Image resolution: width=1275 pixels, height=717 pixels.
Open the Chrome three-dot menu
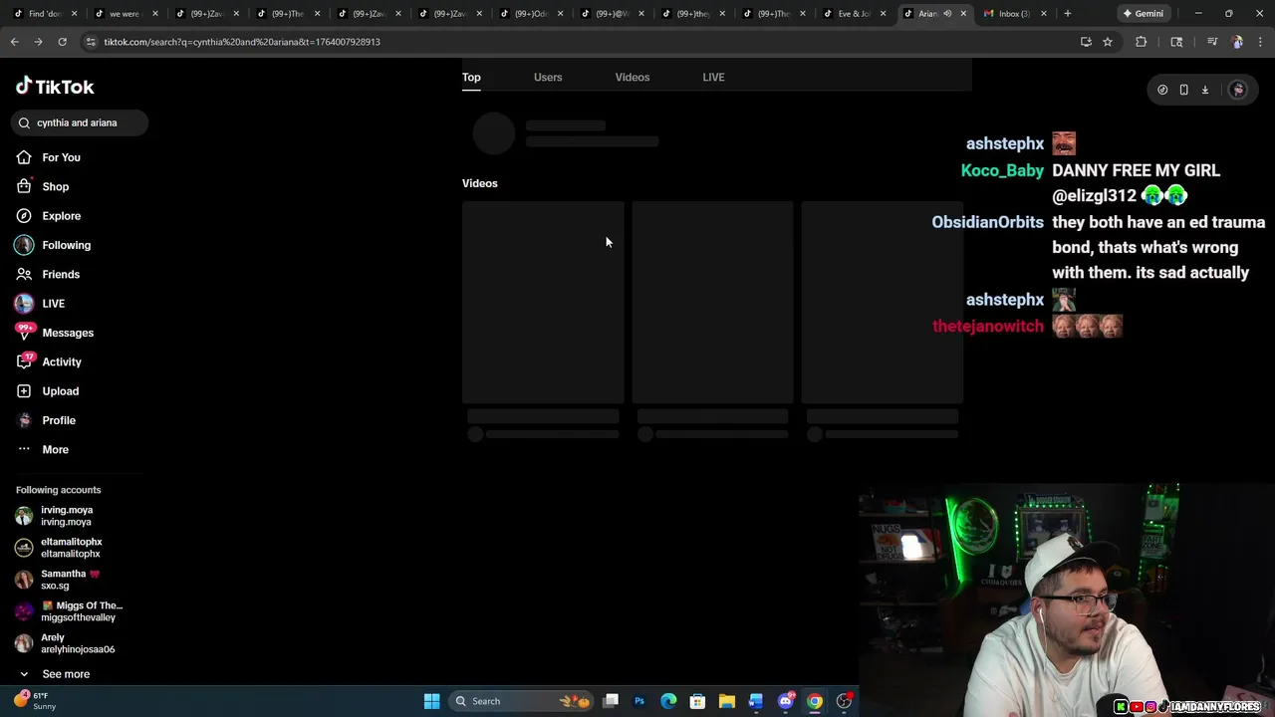1260,42
